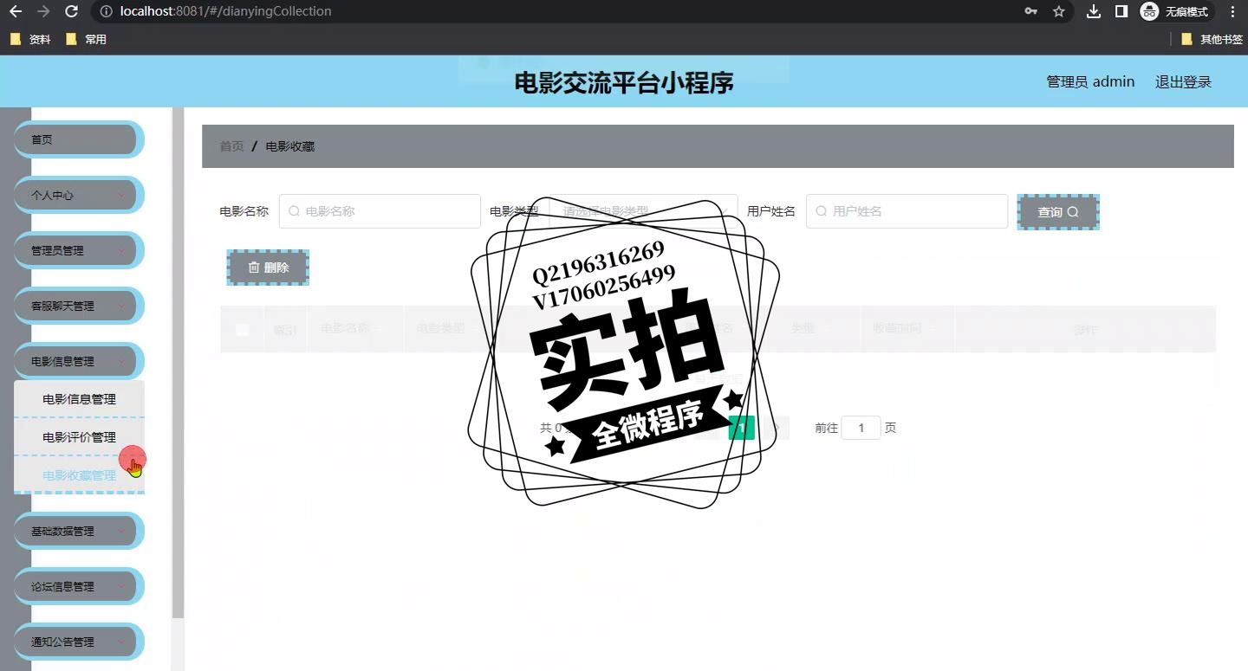Click the 查询 search button
Screen dimensions: 1248x671
tap(1058, 212)
